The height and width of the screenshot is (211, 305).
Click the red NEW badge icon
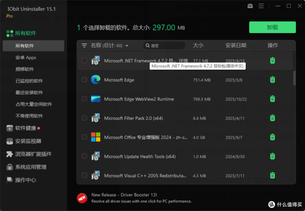point(82,198)
